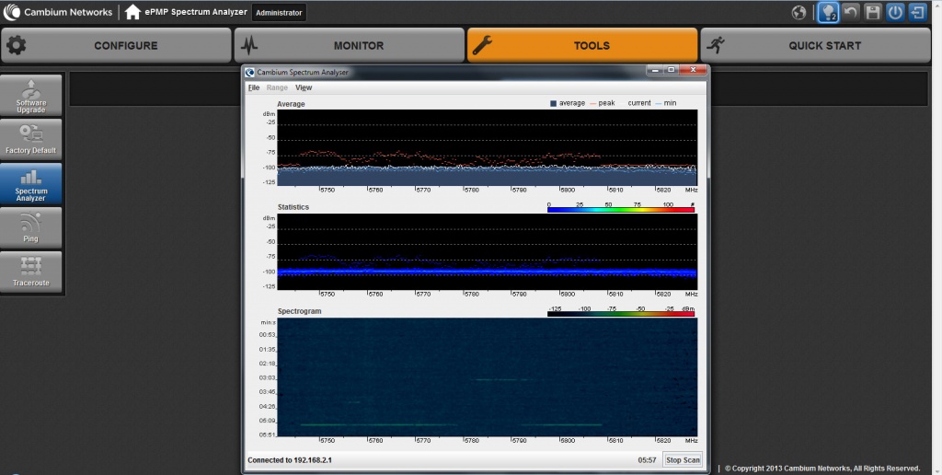Image resolution: width=942 pixels, height=475 pixels.
Task: Open the Quick Start tab
Action: (814, 45)
